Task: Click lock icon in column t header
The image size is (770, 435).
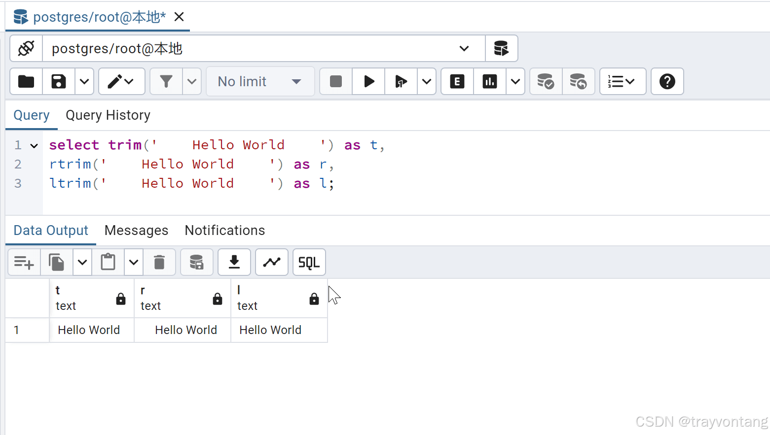Action: pyautogui.click(x=121, y=299)
